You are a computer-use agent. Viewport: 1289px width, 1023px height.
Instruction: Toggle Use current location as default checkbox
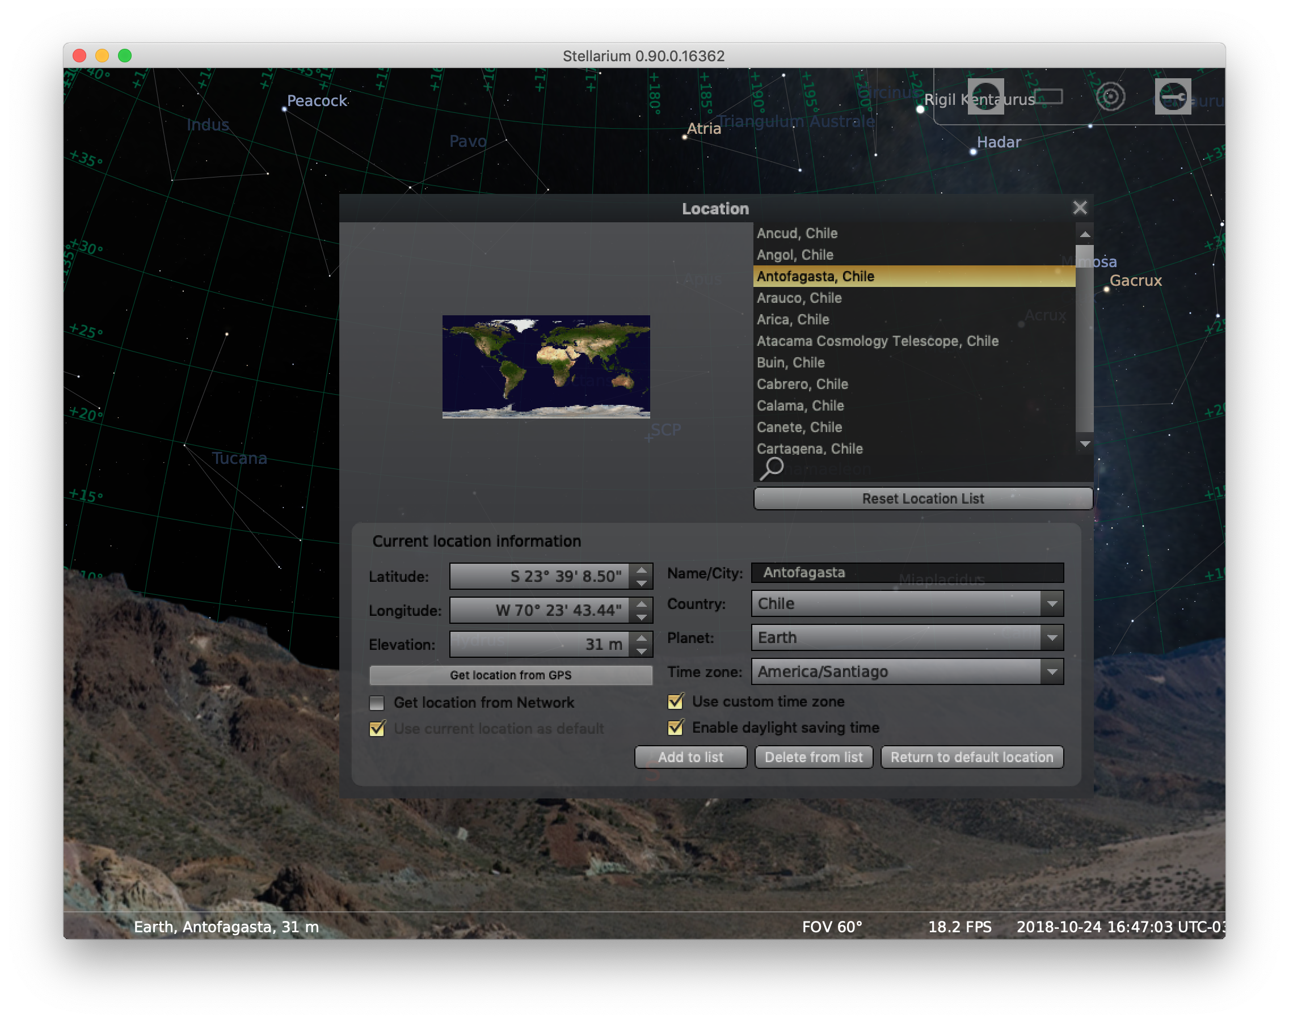tap(377, 729)
